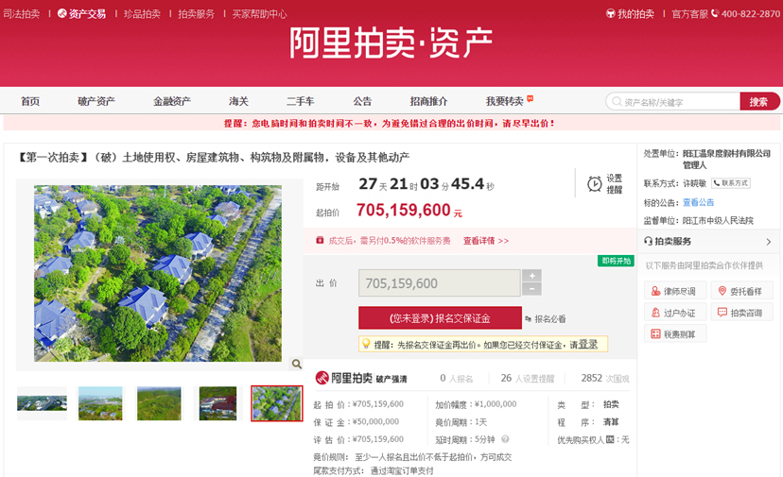This screenshot has height=477, width=783.
Task: Open the 招商推介 navigation tab
Action: point(429,101)
